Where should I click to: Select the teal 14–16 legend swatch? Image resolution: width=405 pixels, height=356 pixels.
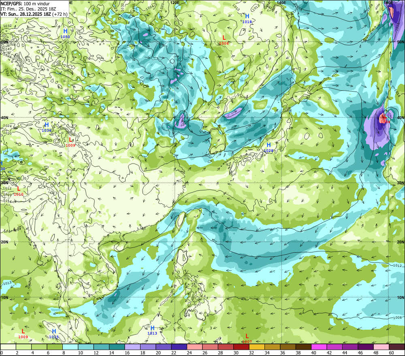pyautogui.click(x=117, y=347)
